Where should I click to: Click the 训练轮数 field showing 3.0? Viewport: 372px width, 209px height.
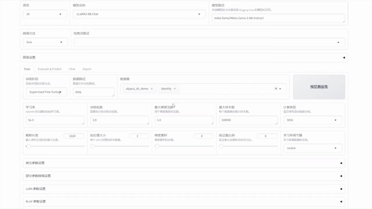click(x=120, y=120)
